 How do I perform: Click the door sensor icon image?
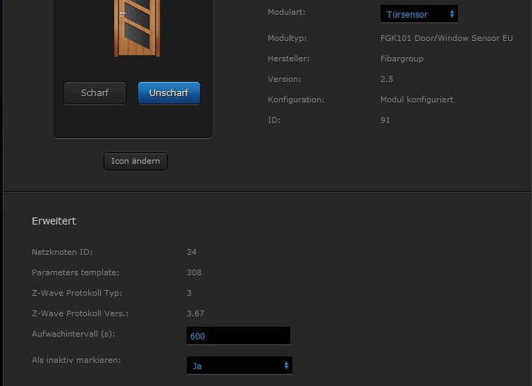click(137, 28)
